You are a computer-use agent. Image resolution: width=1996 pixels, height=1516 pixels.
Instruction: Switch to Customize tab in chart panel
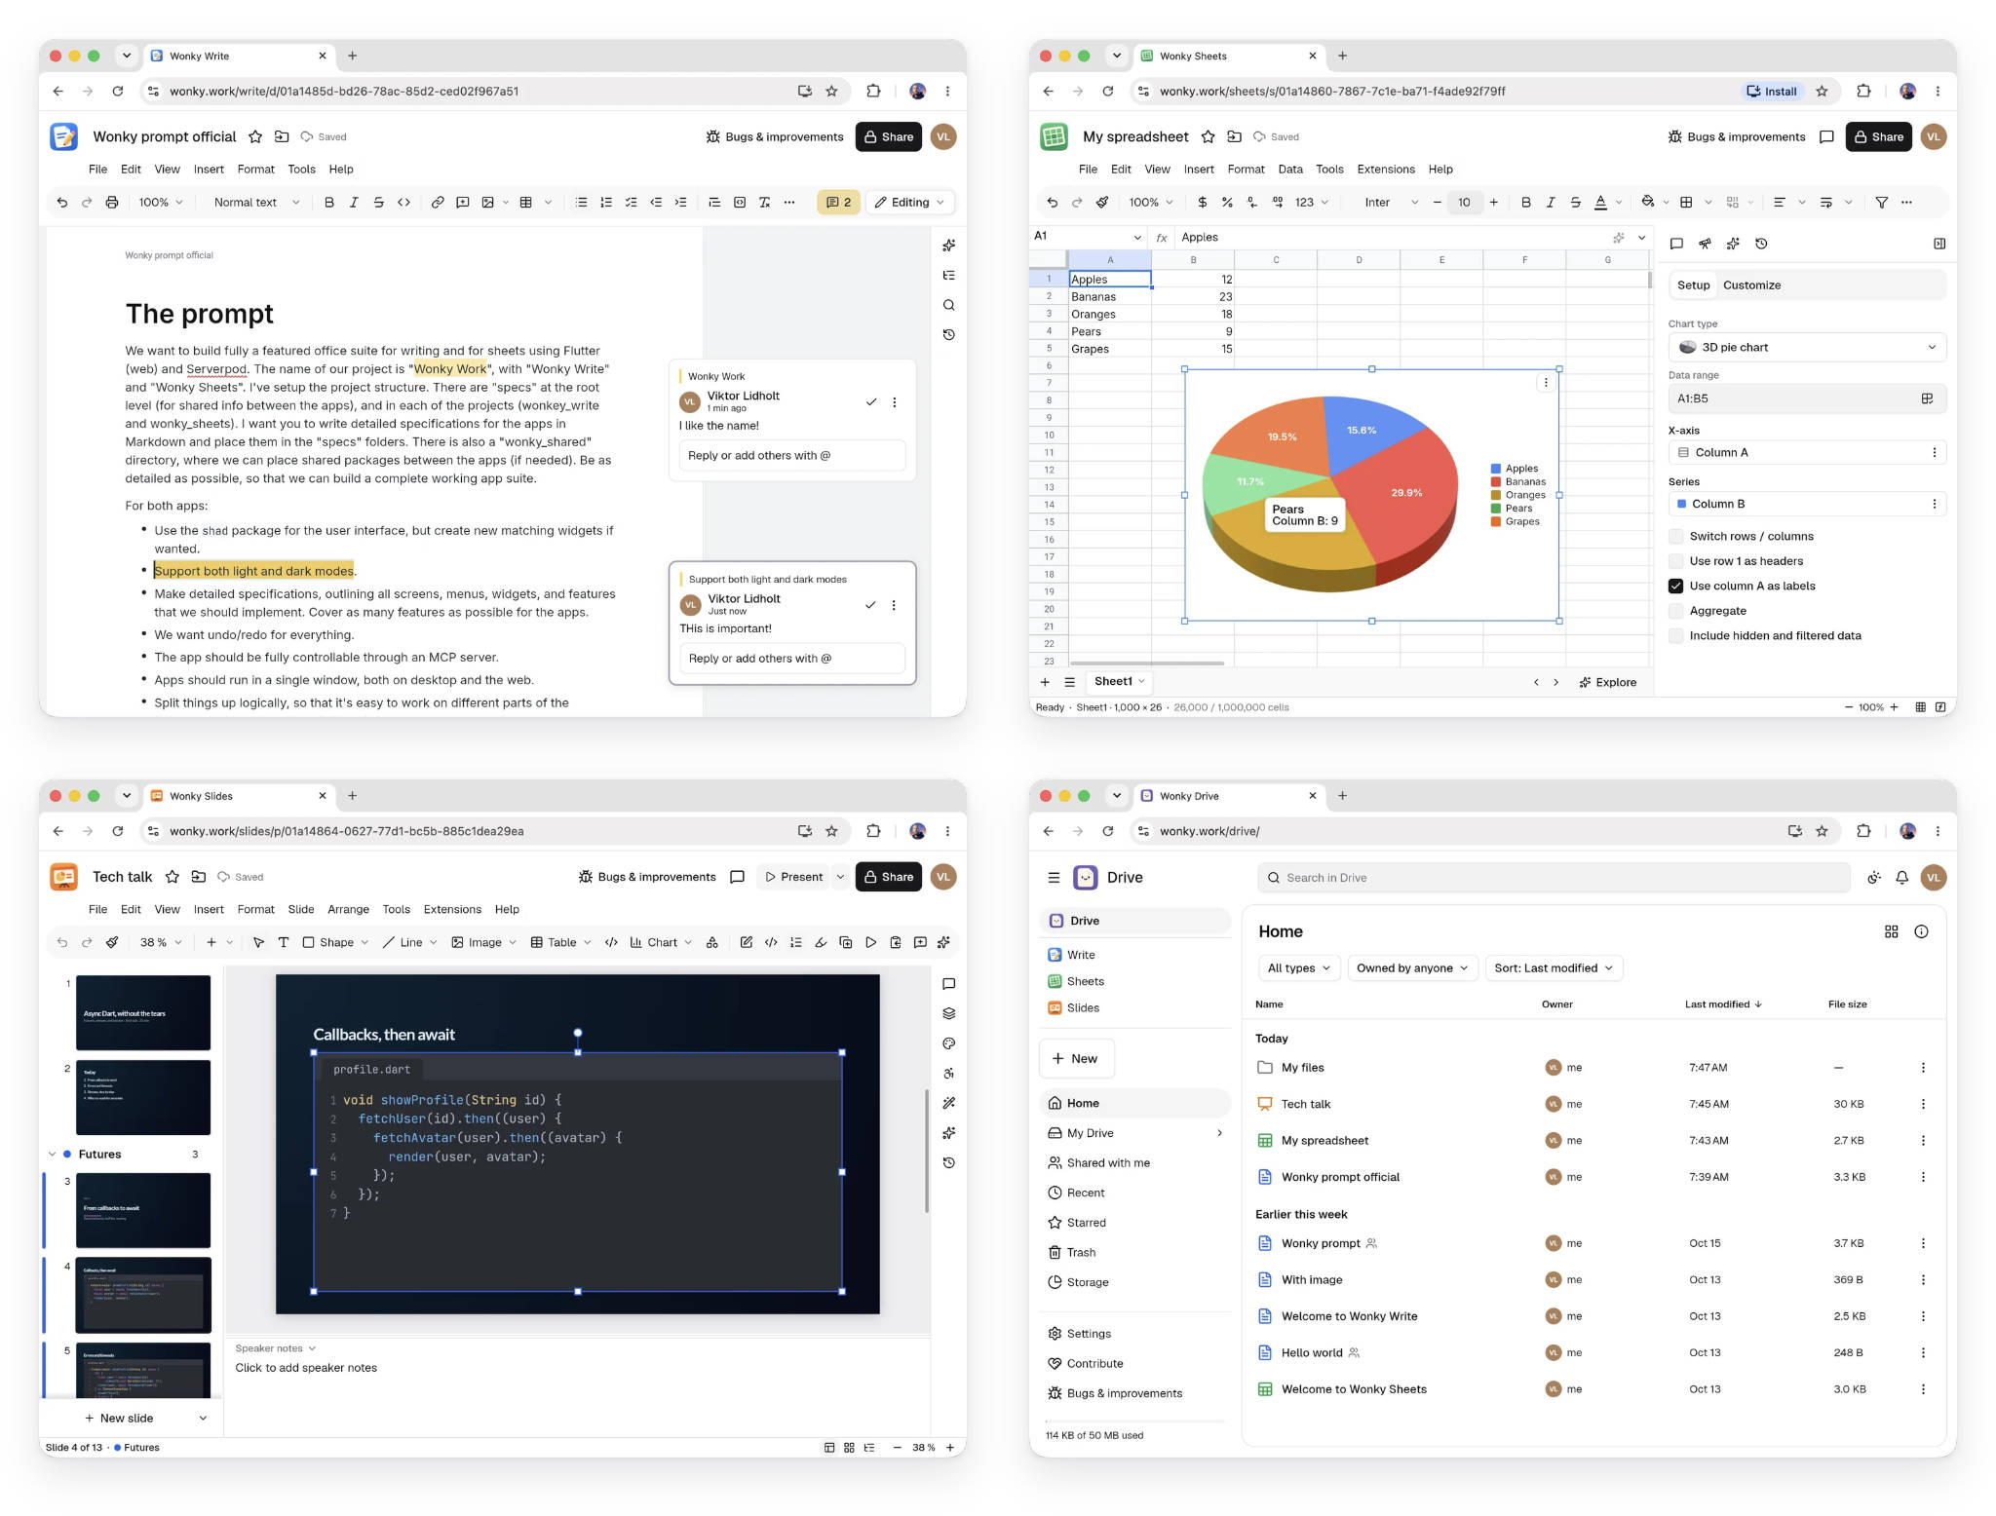1751,285
